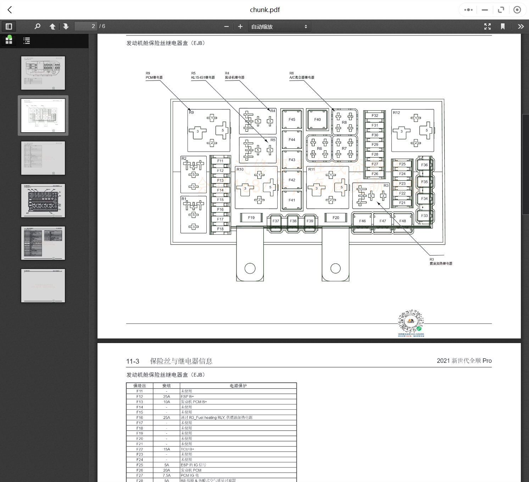This screenshot has width=529, height=482.
Task: Zoom in with the plus button
Action: click(x=240, y=27)
